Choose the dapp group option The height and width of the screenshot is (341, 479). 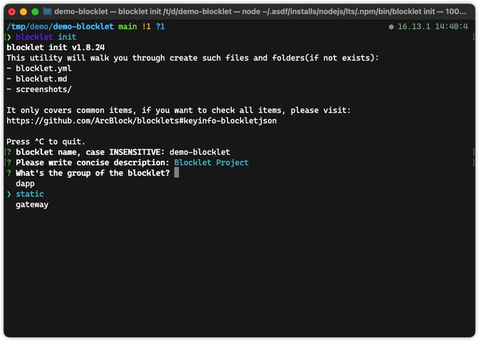point(25,184)
